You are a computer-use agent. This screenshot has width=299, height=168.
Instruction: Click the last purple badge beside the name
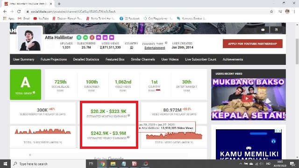112,37
